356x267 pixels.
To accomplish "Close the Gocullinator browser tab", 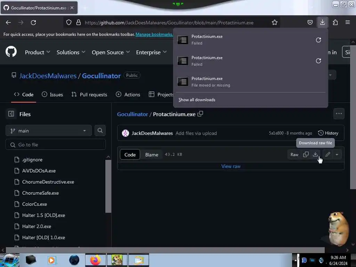I will coord(72,8).
